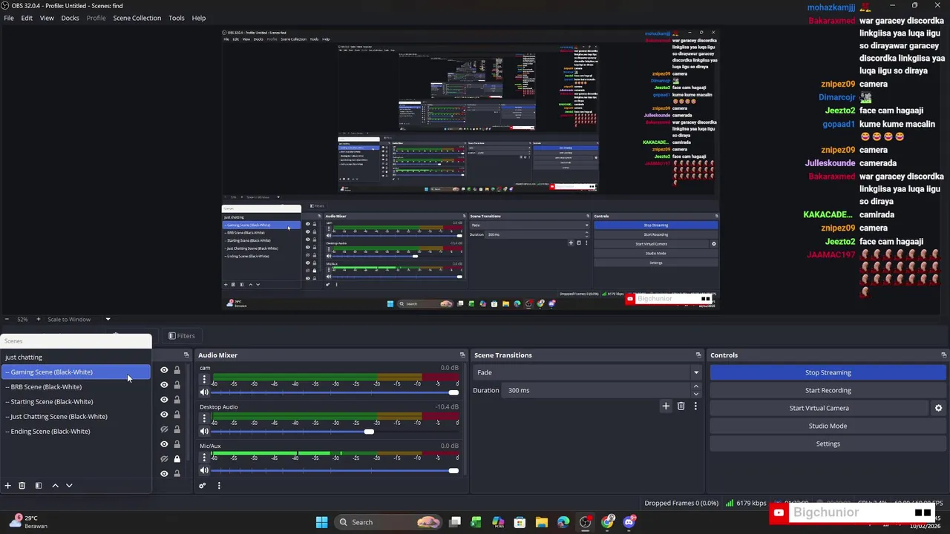Pop out the Audio Mixer dock
The width and height of the screenshot is (950, 534).
click(462, 355)
